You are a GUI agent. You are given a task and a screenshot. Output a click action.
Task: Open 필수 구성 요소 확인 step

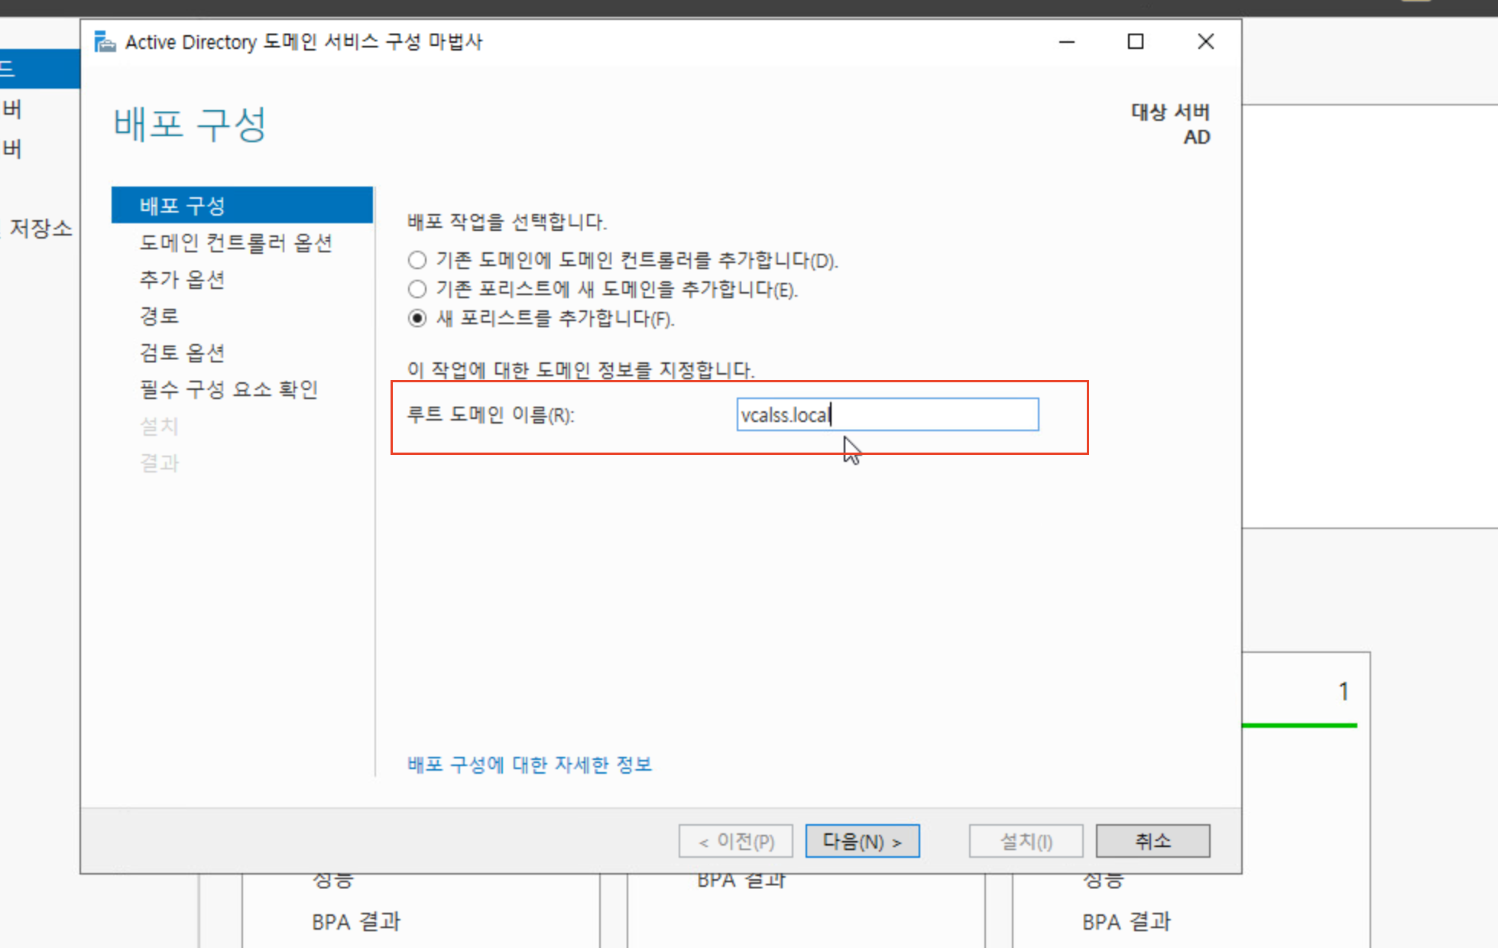click(x=229, y=389)
